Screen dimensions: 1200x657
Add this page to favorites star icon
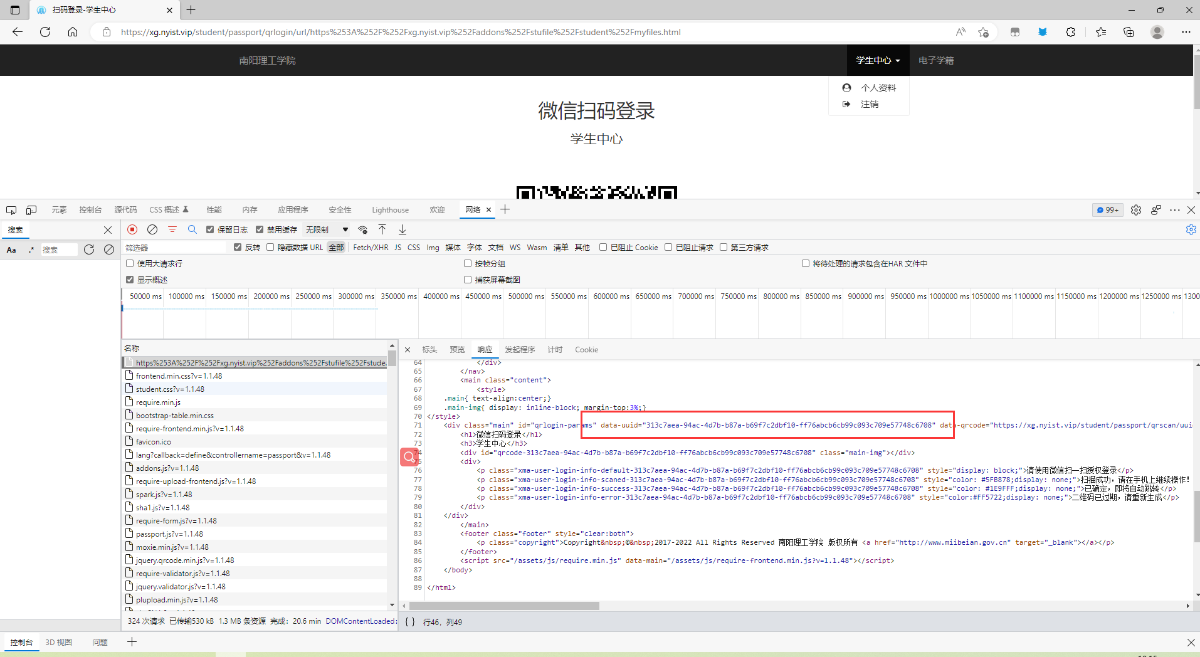tap(983, 32)
